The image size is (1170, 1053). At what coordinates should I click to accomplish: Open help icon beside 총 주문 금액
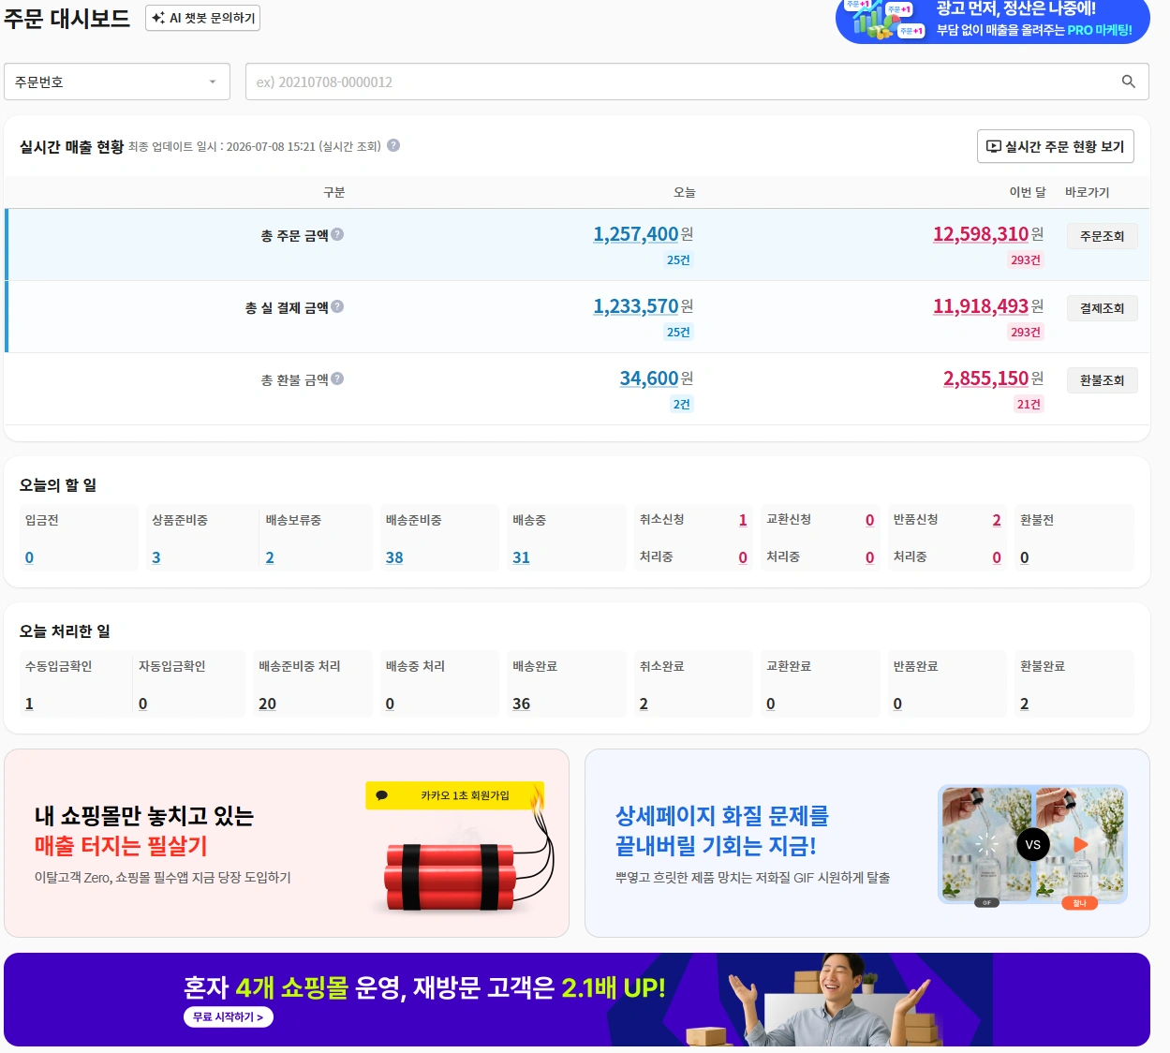[337, 234]
